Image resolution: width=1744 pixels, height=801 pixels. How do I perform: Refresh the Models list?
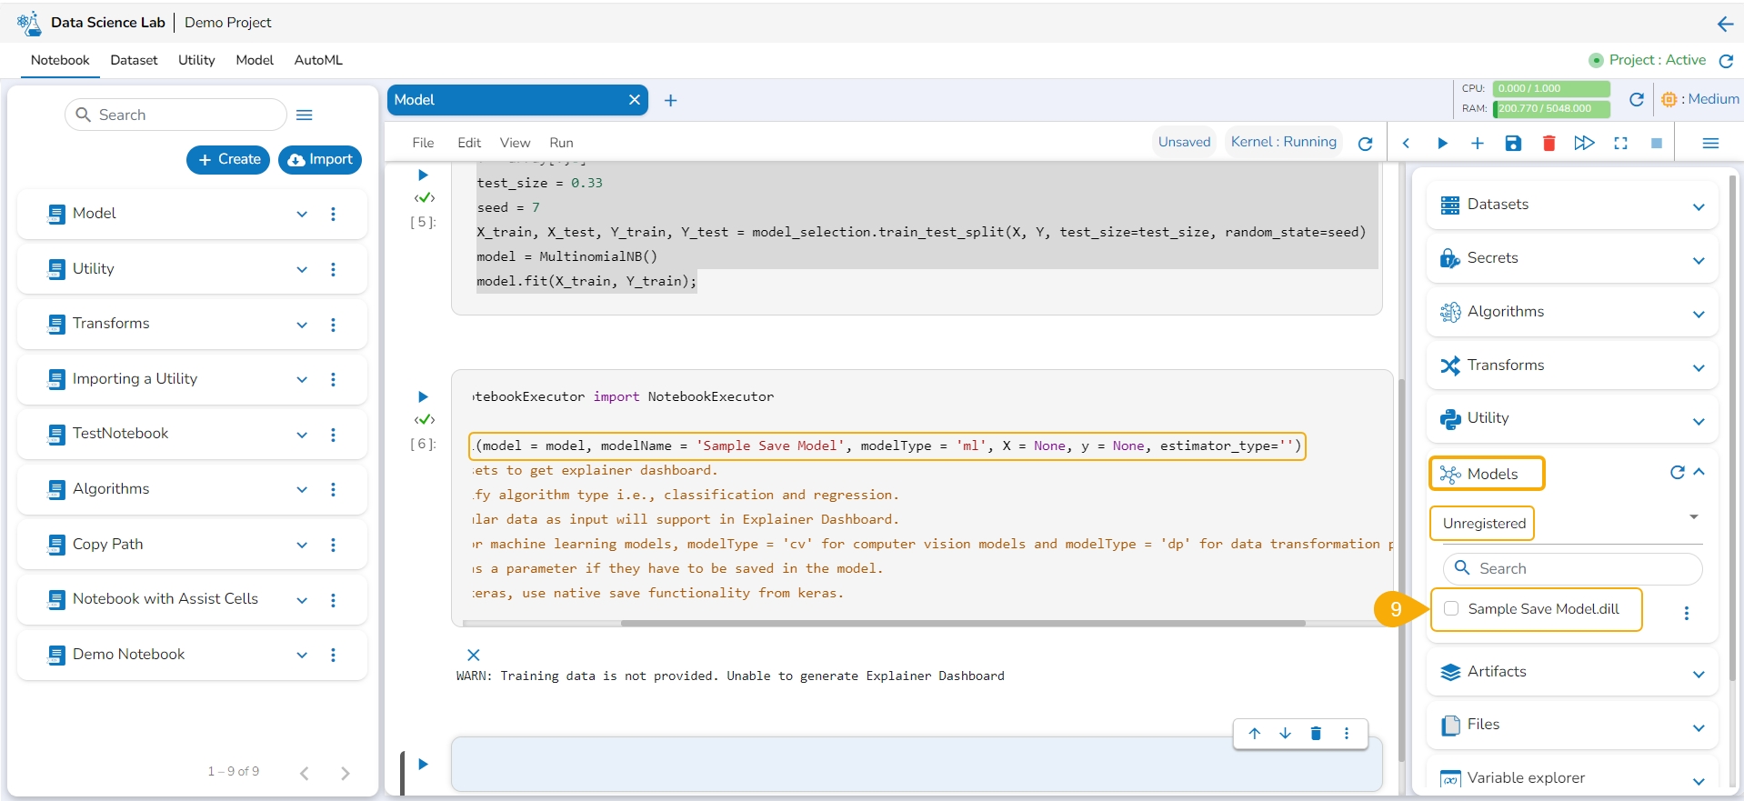tap(1677, 473)
